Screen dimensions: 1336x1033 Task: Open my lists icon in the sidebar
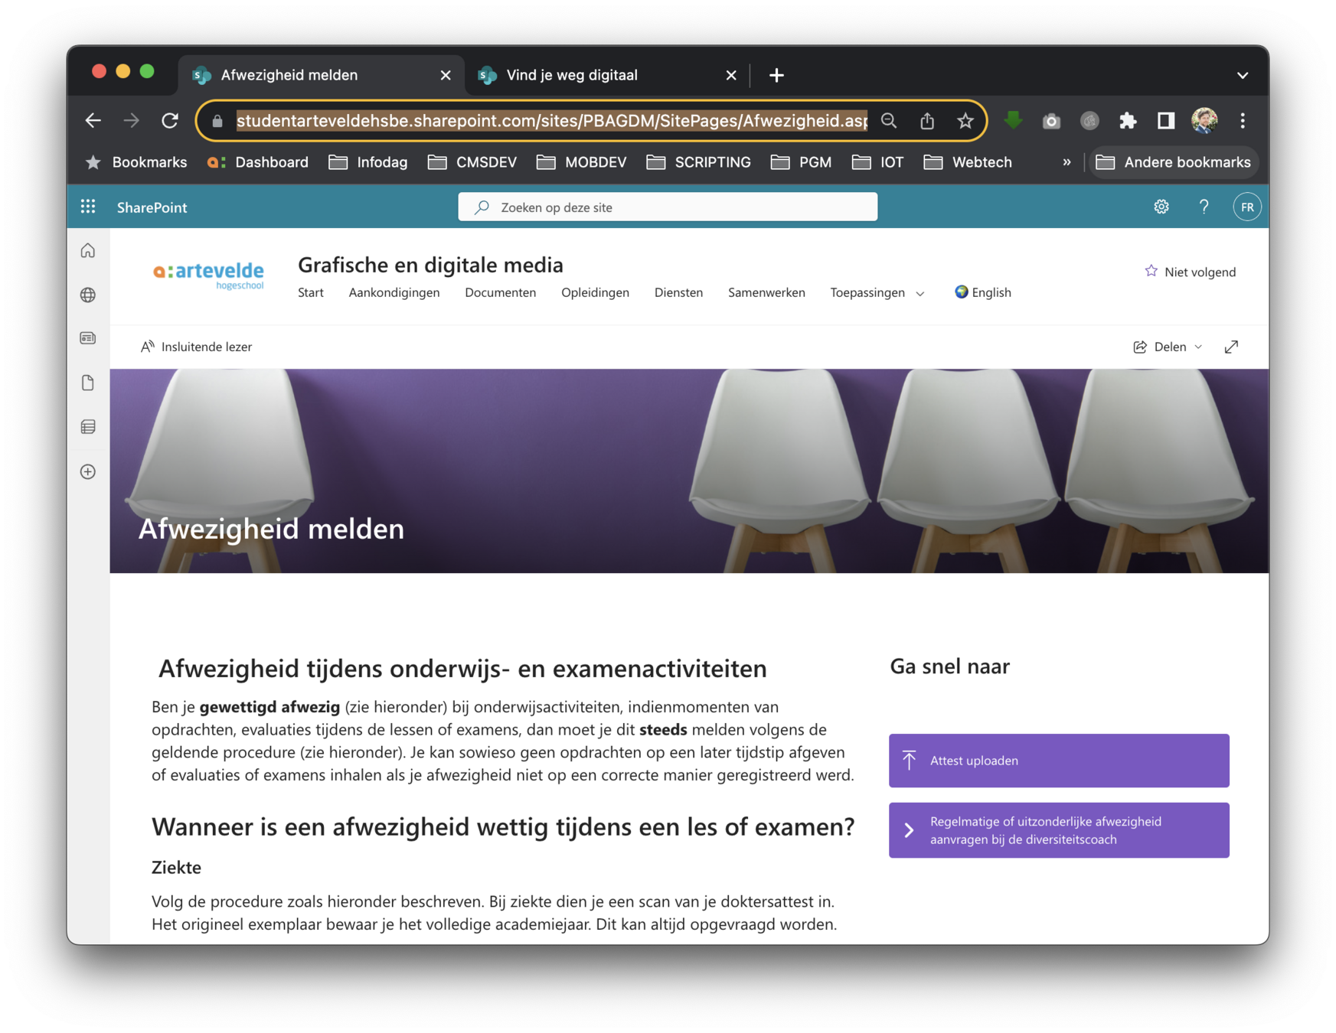click(88, 427)
